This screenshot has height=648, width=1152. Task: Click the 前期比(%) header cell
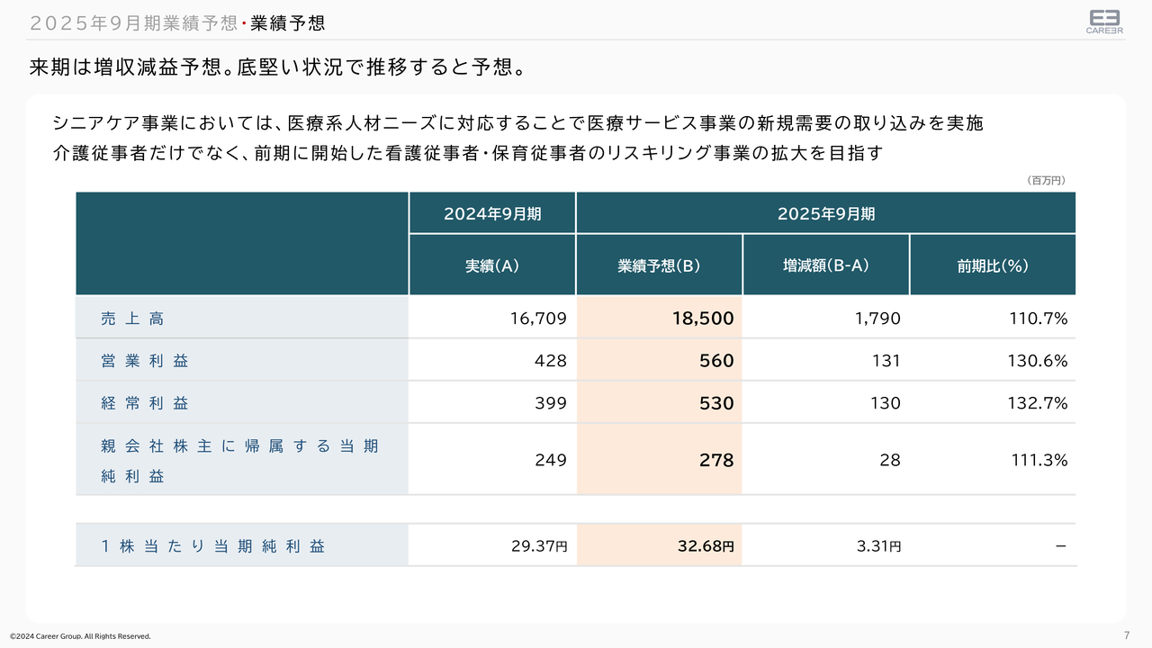coord(993,265)
